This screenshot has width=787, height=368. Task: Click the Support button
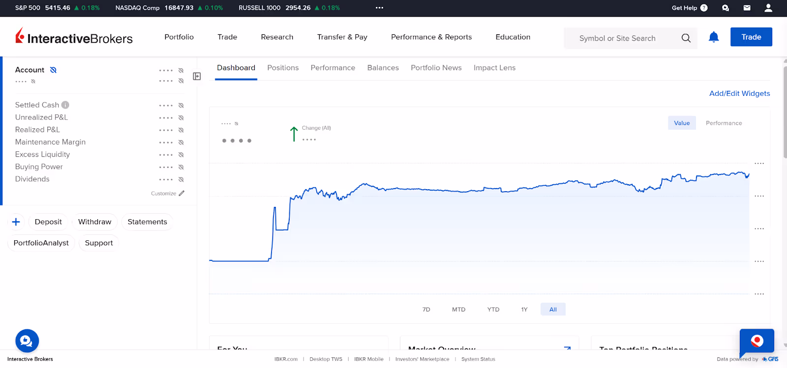[99, 243]
